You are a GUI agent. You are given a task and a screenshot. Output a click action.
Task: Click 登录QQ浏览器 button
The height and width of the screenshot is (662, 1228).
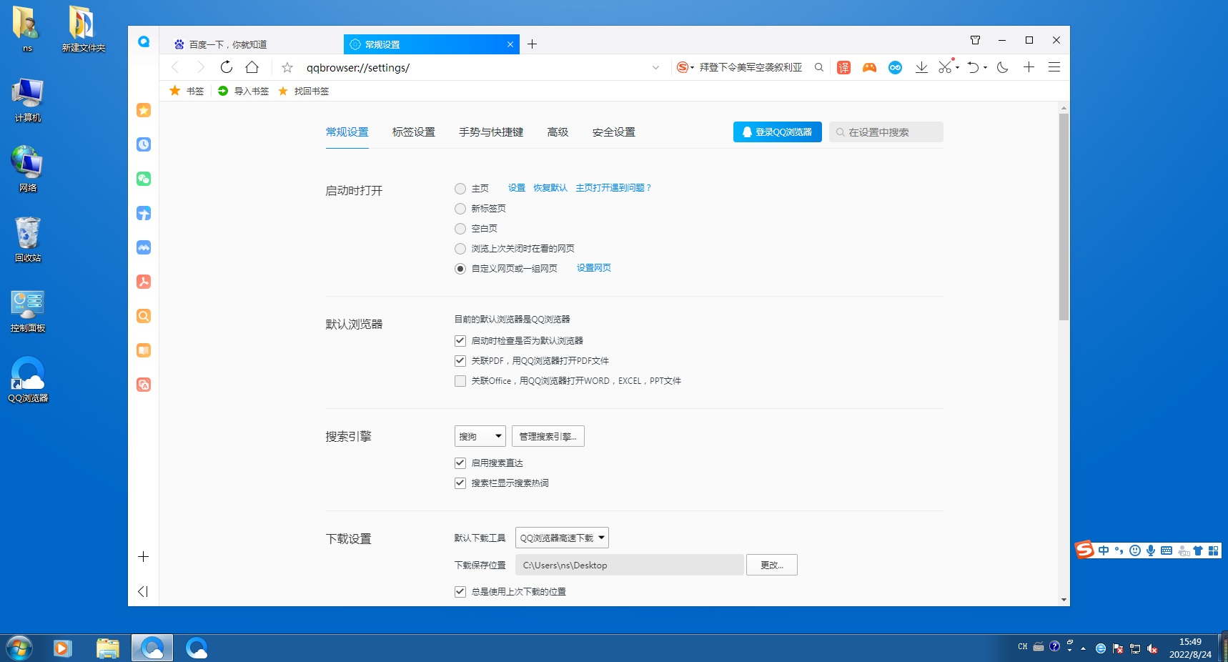click(x=778, y=132)
